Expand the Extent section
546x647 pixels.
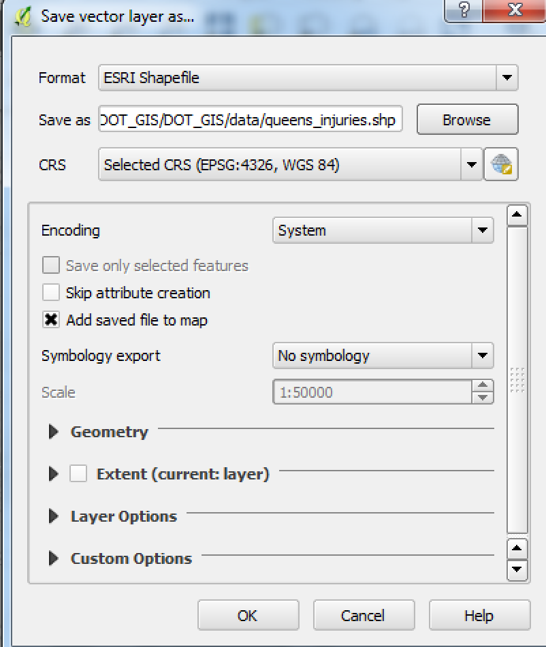tap(54, 473)
